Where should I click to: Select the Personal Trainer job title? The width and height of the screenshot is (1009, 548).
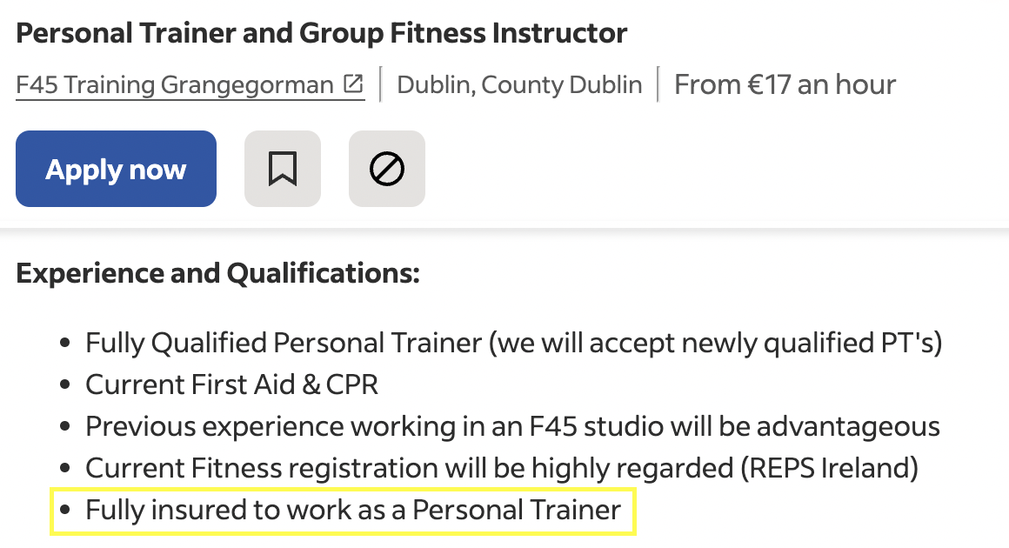[322, 32]
